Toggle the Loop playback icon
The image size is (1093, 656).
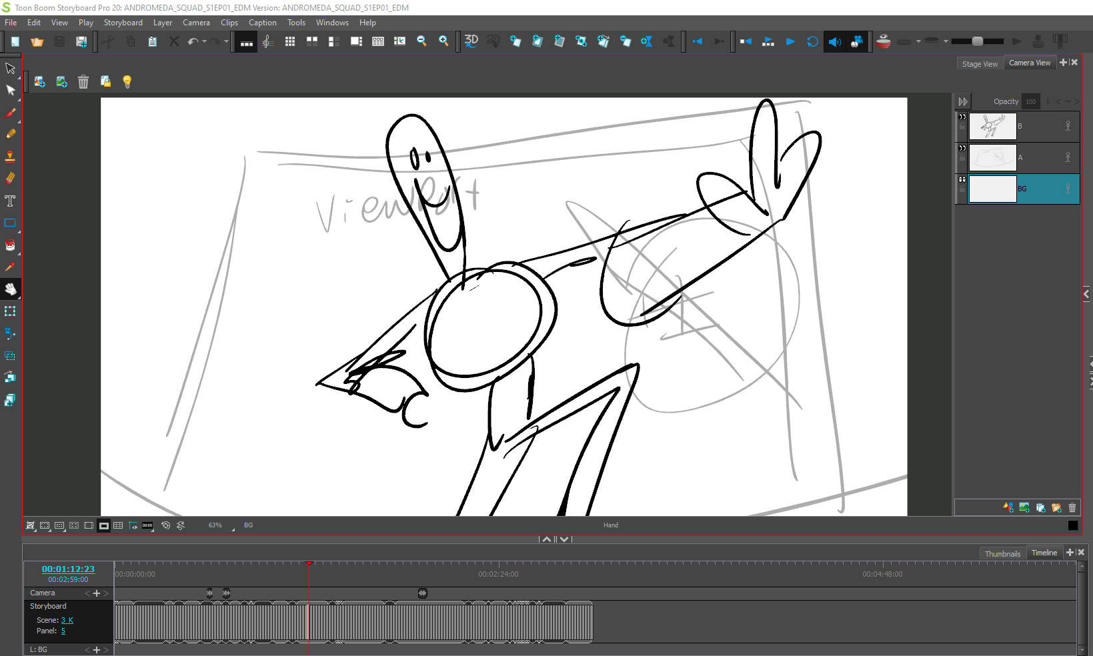coord(812,41)
